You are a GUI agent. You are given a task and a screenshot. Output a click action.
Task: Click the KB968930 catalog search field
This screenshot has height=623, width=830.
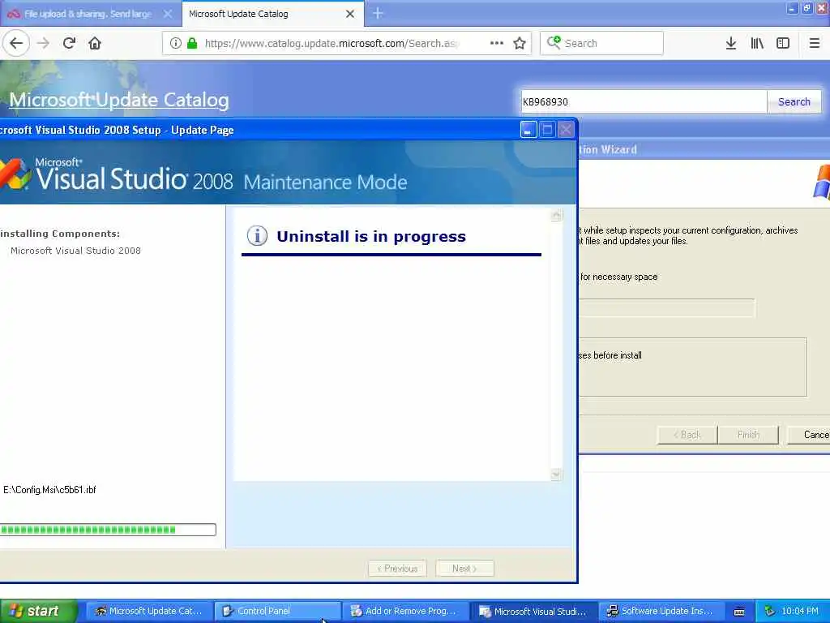click(x=644, y=101)
